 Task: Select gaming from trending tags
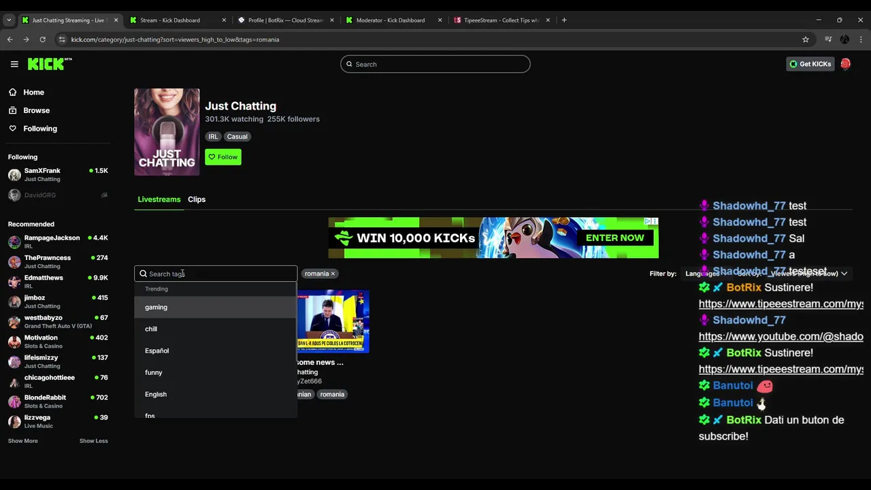pyautogui.click(x=216, y=307)
